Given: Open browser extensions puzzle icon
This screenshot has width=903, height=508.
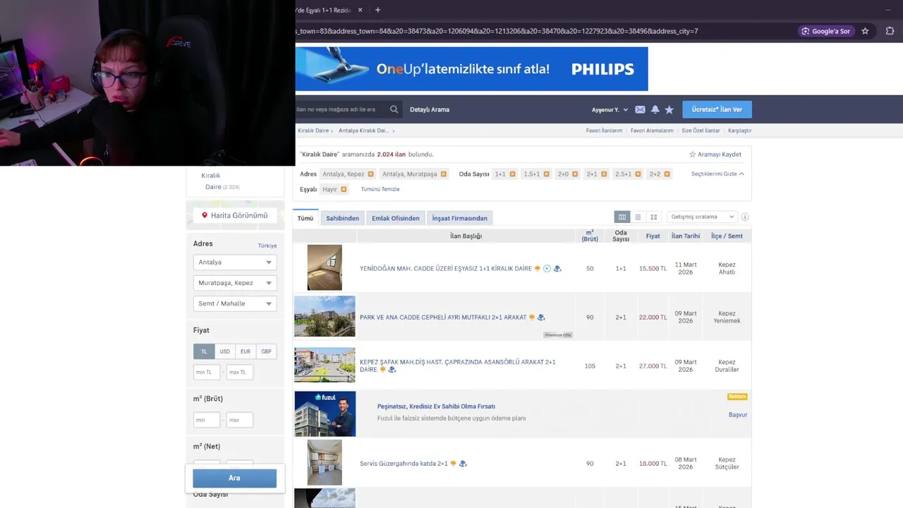Looking at the screenshot, I should [890, 31].
